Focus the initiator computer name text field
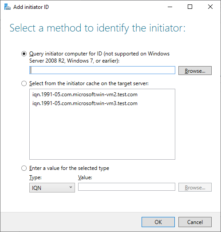 (102, 70)
